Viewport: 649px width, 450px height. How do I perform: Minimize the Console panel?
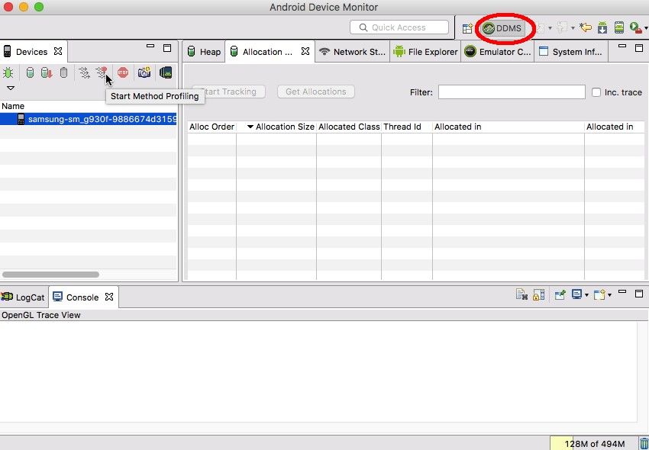click(x=622, y=292)
